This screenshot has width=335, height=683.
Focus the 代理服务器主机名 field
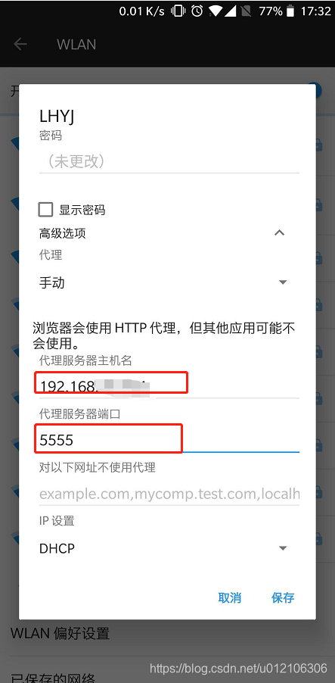pos(169,385)
